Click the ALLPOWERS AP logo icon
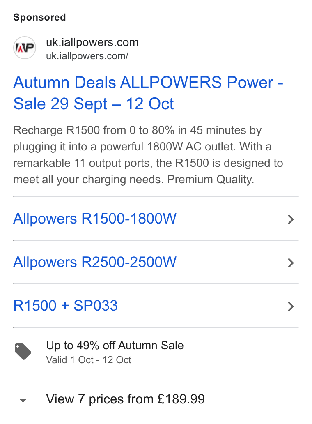Screen dimensions: 312x424 (x=25, y=48)
